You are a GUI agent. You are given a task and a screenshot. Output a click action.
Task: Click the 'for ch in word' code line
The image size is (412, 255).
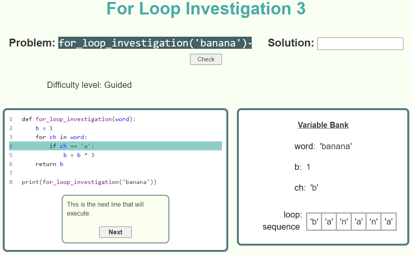pos(61,137)
